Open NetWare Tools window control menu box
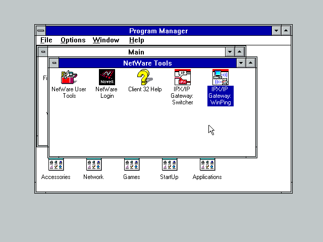 (54, 63)
